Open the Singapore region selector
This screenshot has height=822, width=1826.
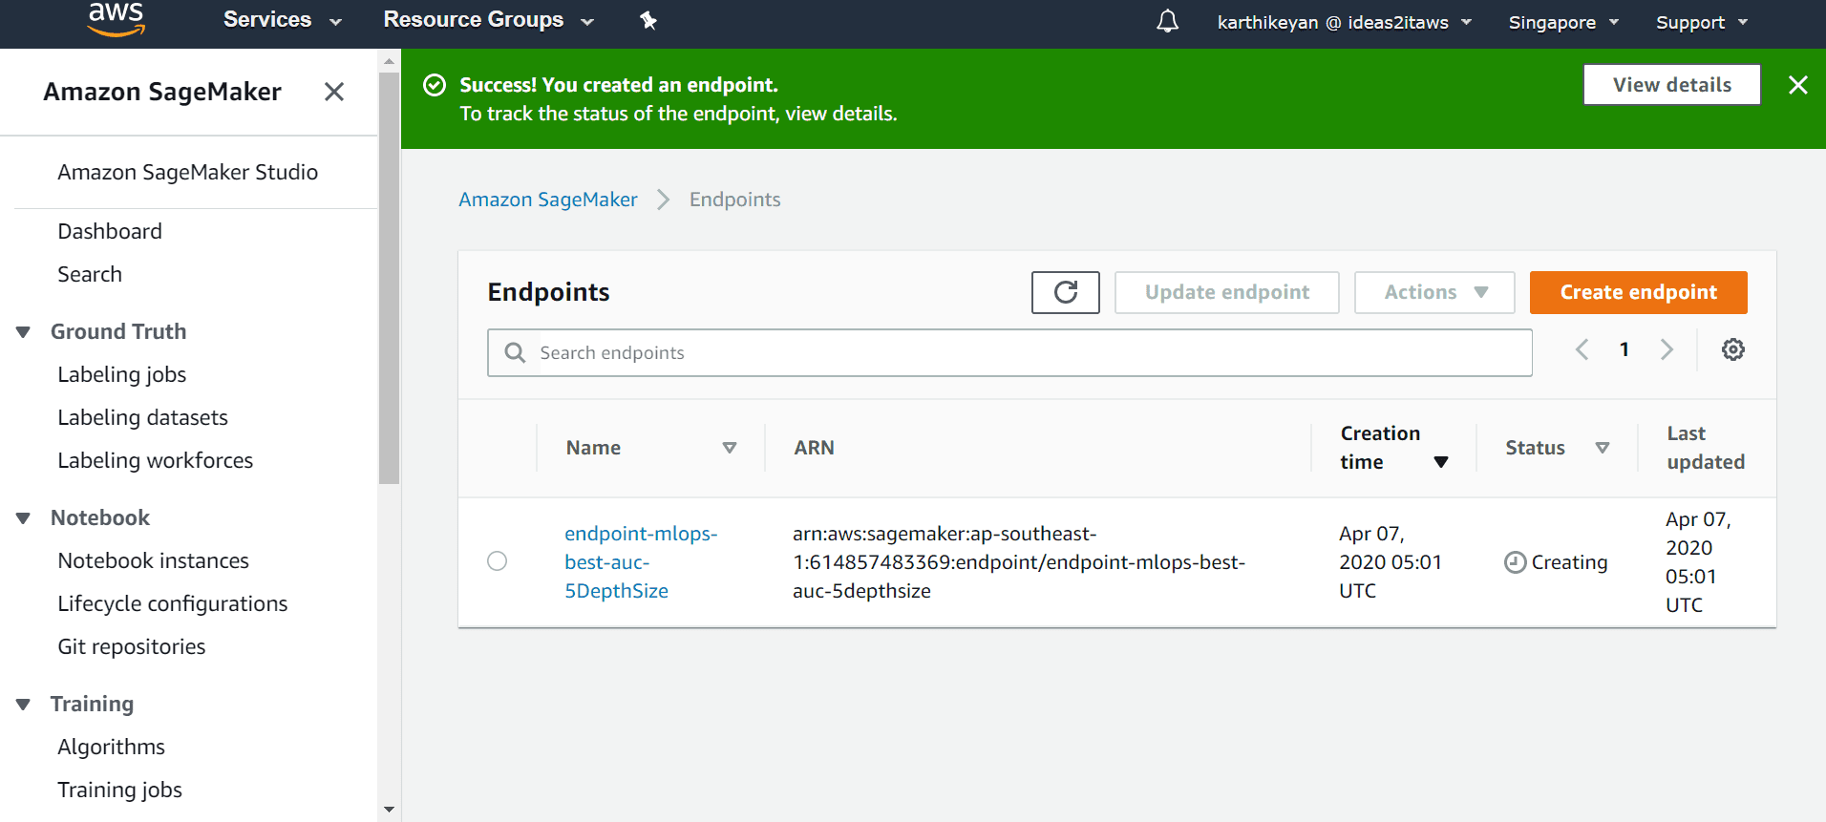point(1564,22)
